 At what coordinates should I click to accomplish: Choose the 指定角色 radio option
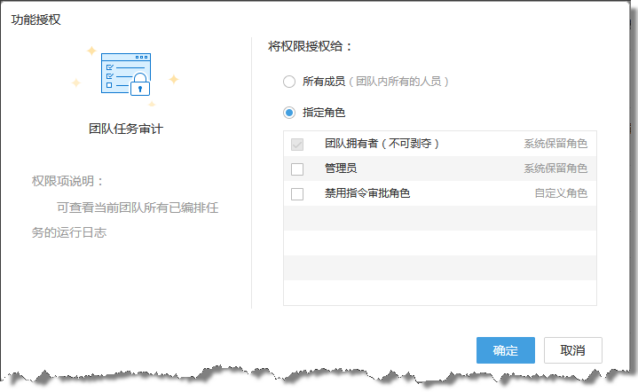[288, 113]
